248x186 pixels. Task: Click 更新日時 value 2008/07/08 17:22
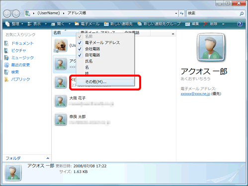(x=90, y=166)
